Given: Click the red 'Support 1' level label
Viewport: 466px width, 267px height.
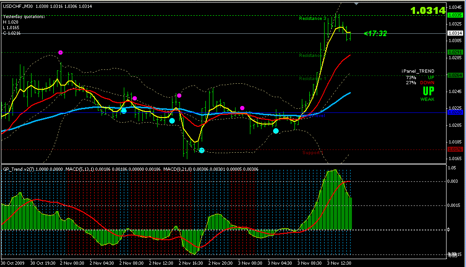Looking at the screenshot, I should click(313, 153).
